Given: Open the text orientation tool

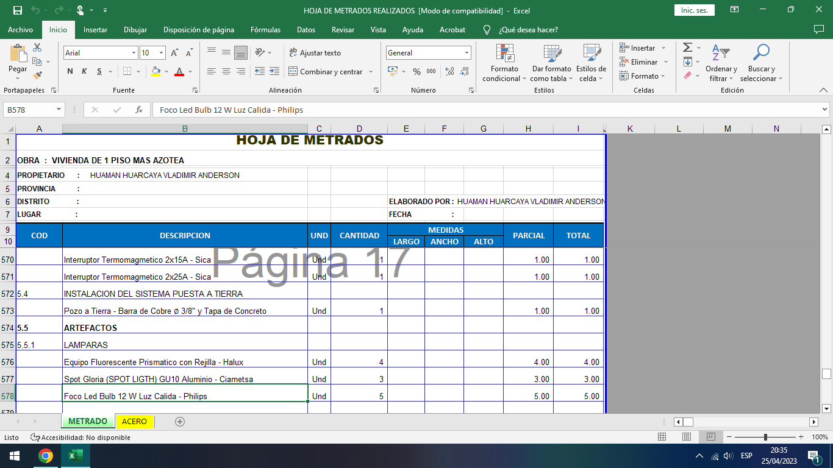Looking at the screenshot, I should click(x=260, y=52).
